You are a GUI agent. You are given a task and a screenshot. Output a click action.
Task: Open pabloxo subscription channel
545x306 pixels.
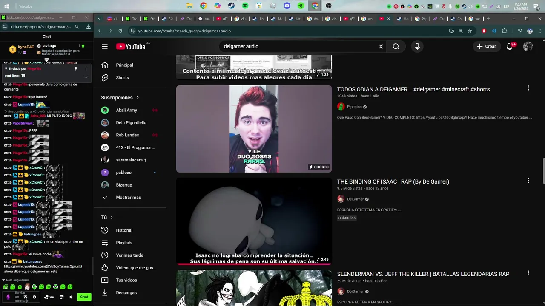click(x=123, y=173)
